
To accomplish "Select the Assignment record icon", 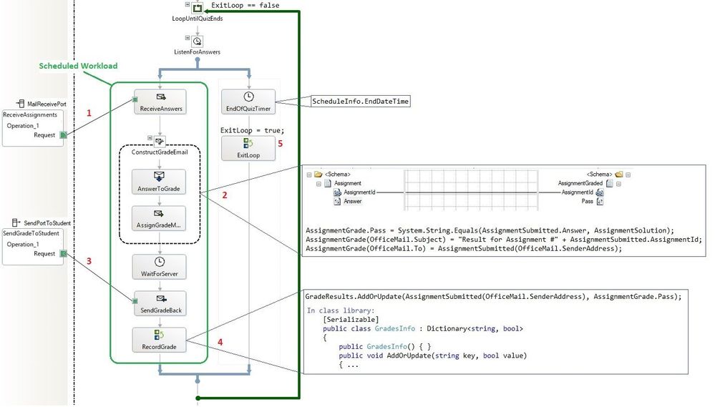I will (x=327, y=183).
